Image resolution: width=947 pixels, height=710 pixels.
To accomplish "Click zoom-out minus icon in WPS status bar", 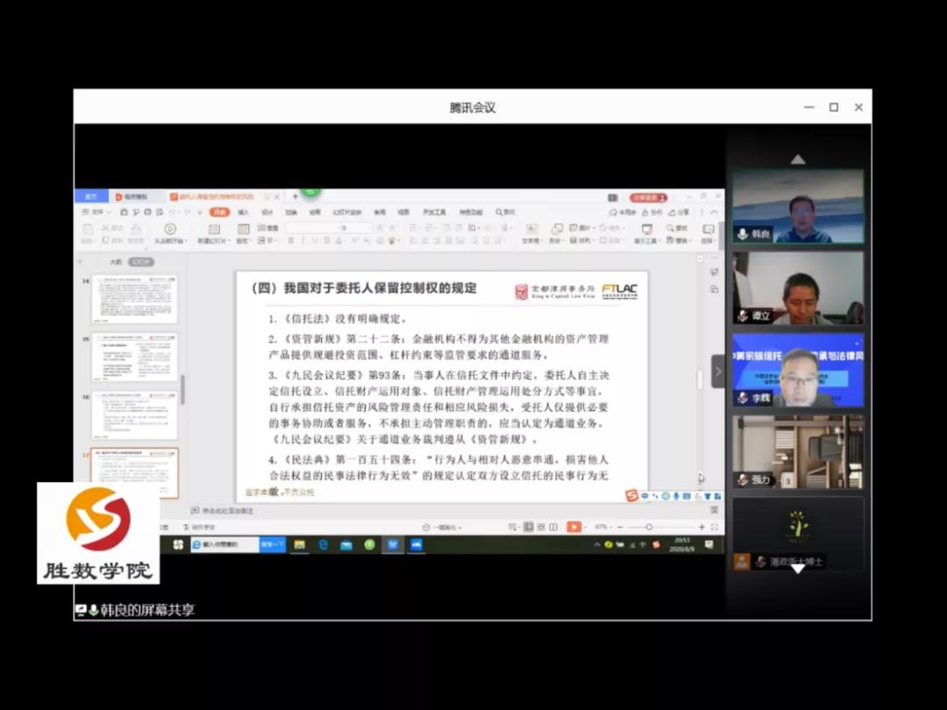I will (620, 527).
